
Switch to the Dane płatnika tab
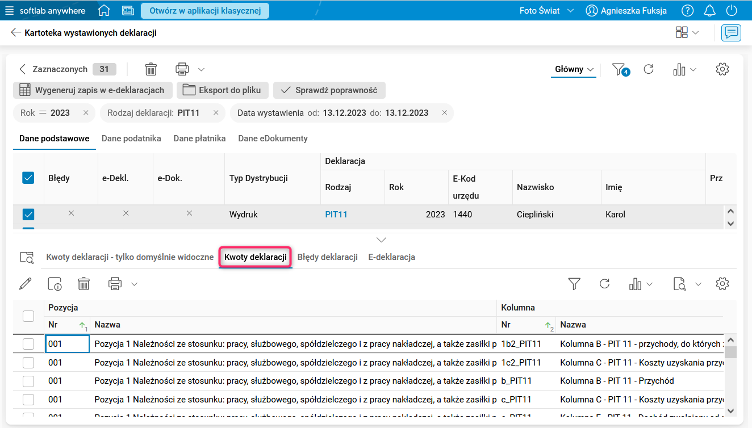[199, 139]
